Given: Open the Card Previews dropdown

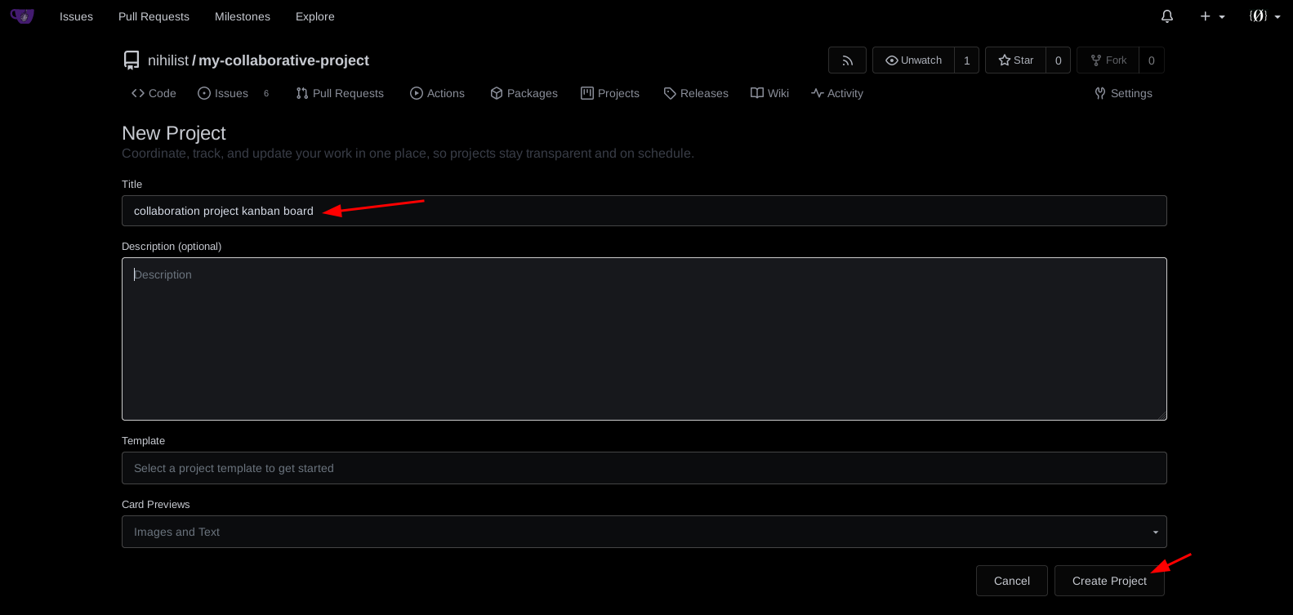Looking at the screenshot, I should click(x=644, y=532).
